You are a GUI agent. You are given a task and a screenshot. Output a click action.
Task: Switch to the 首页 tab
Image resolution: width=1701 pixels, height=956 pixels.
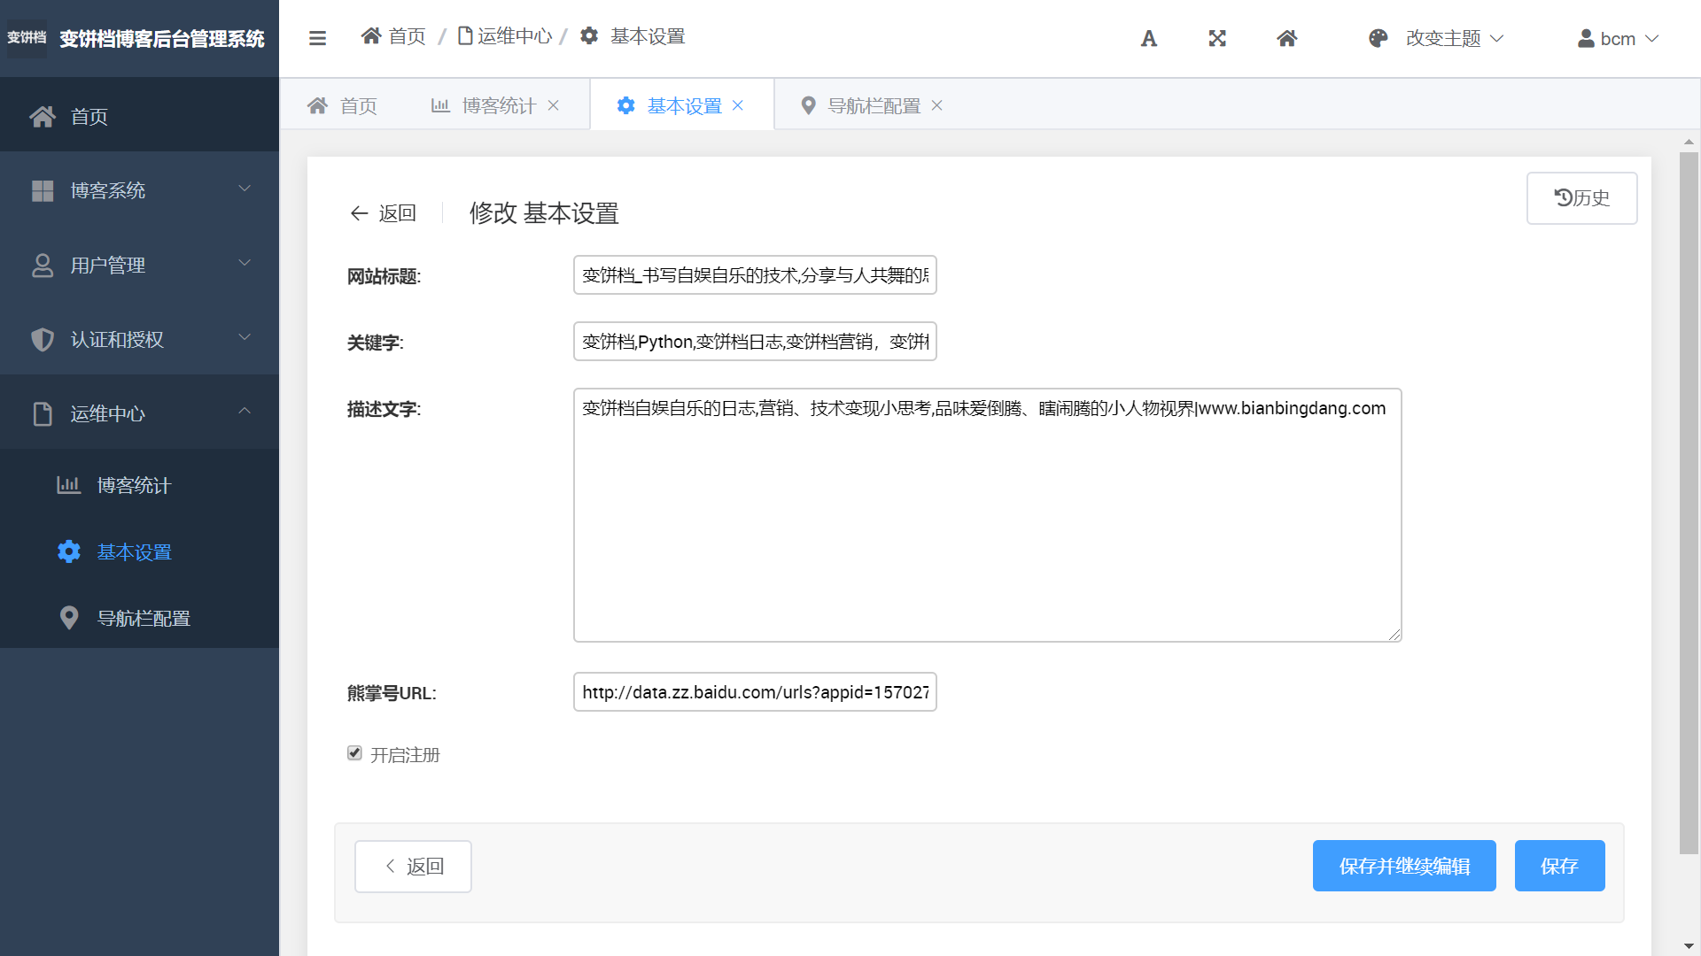pyautogui.click(x=342, y=105)
